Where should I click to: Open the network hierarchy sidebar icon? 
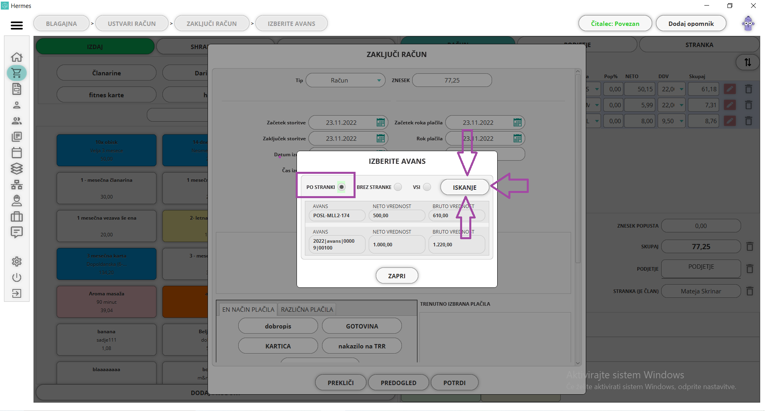[x=17, y=185]
